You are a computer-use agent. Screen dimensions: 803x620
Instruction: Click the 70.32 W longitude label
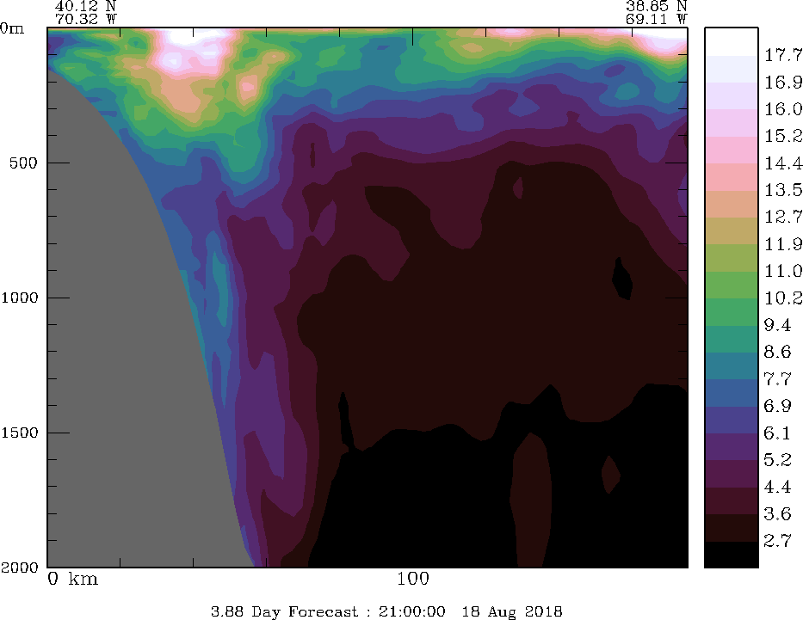click(x=85, y=19)
